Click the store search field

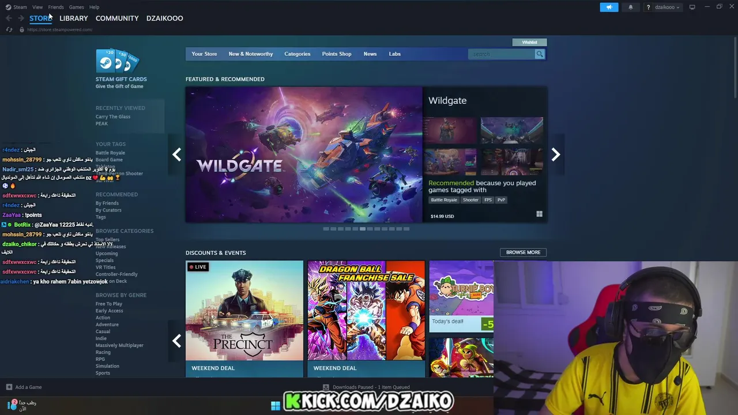pyautogui.click(x=502, y=54)
